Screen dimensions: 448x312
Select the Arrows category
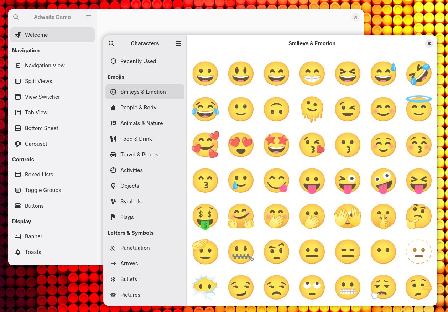click(x=129, y=264)
